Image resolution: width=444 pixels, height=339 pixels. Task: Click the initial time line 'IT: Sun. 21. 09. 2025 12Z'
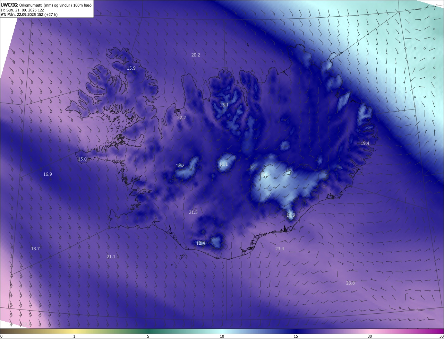(22, 10)
